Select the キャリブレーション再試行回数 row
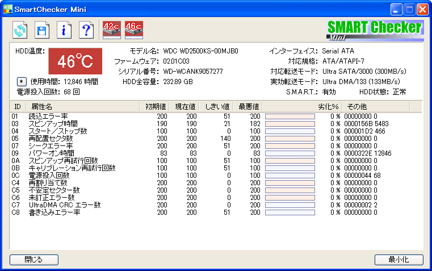This screenshot has height=271, width=432. (216, 168)
